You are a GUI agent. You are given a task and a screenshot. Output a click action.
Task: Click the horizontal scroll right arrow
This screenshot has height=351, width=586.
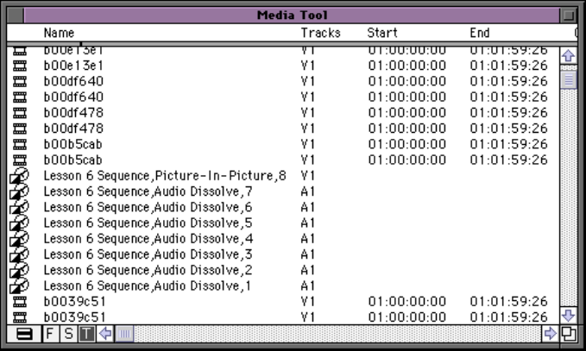[x=550, y=333]
